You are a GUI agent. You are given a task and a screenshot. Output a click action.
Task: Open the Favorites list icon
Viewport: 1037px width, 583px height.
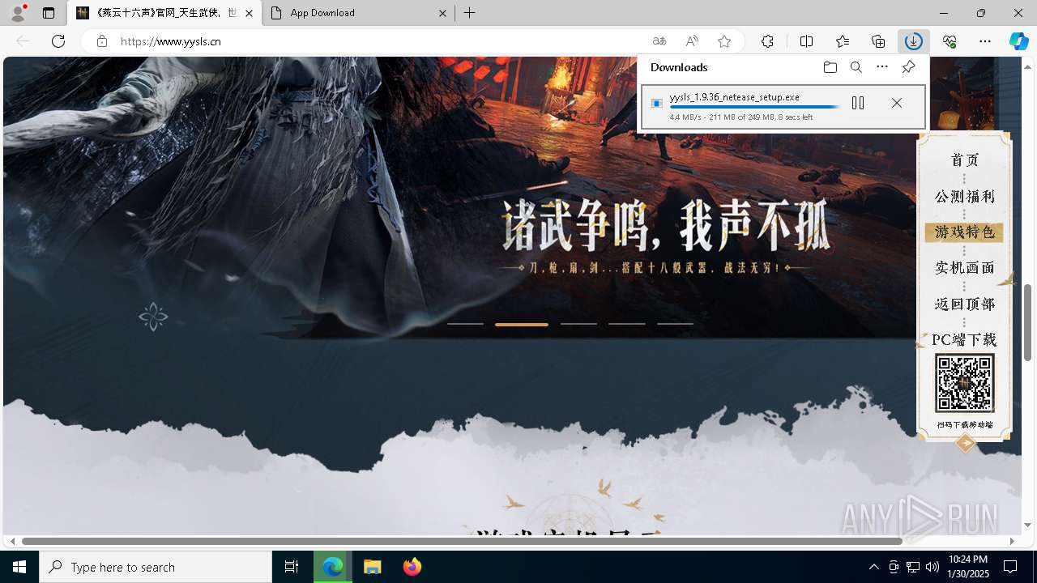[x=843, y=41]
